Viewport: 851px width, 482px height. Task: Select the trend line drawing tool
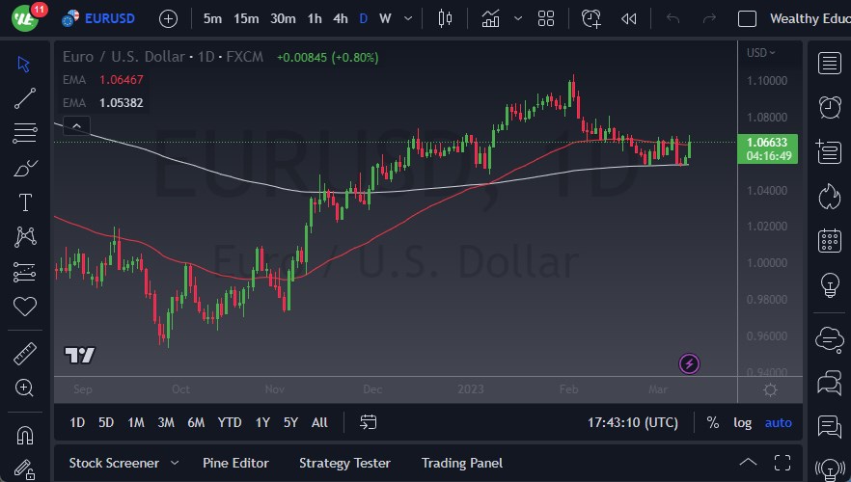[25, 97]
